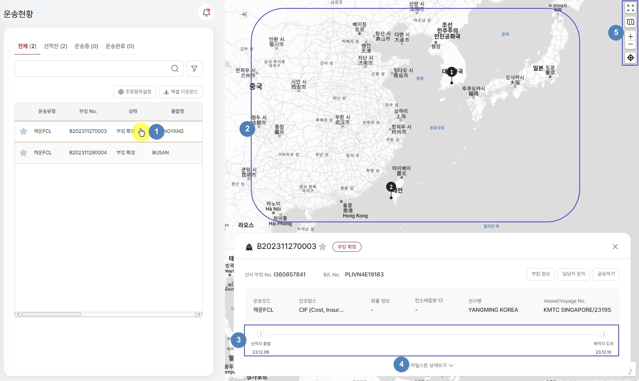Click map marker 2 near Taiwan
The height and width of the screenshot is (381, 639).
pyautogui.click(x=391, y=187)
